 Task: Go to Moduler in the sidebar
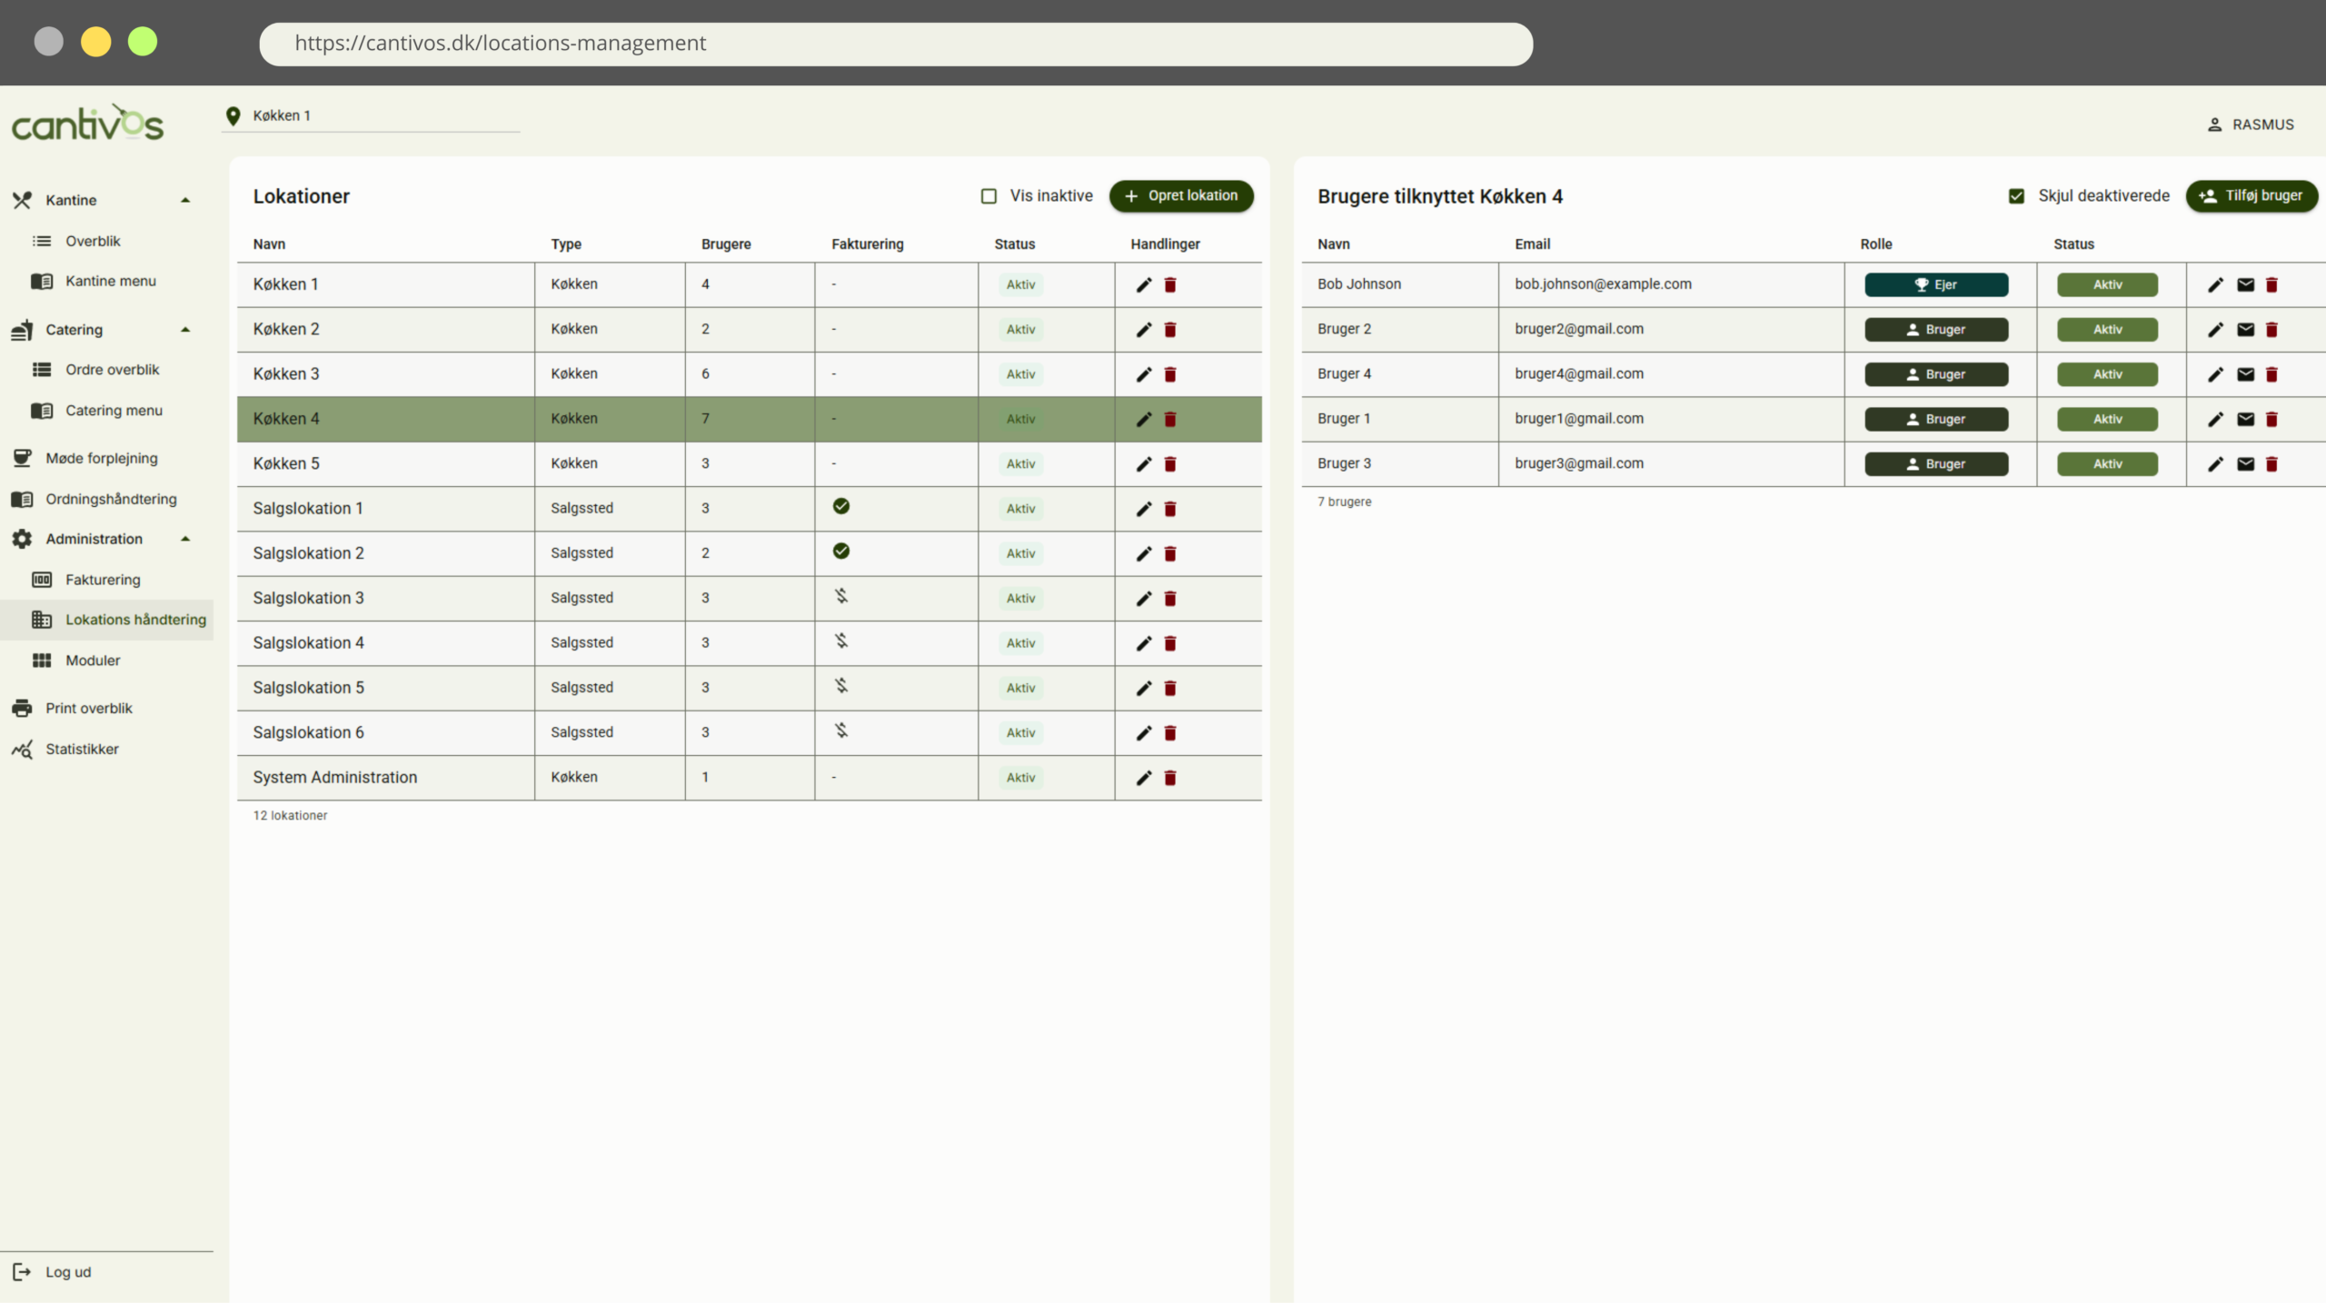pyautogui.click(x=93, y=661)
